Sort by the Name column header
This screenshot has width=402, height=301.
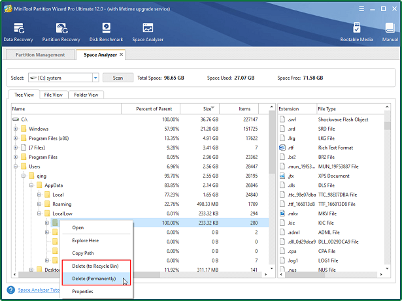click(67, 109)
